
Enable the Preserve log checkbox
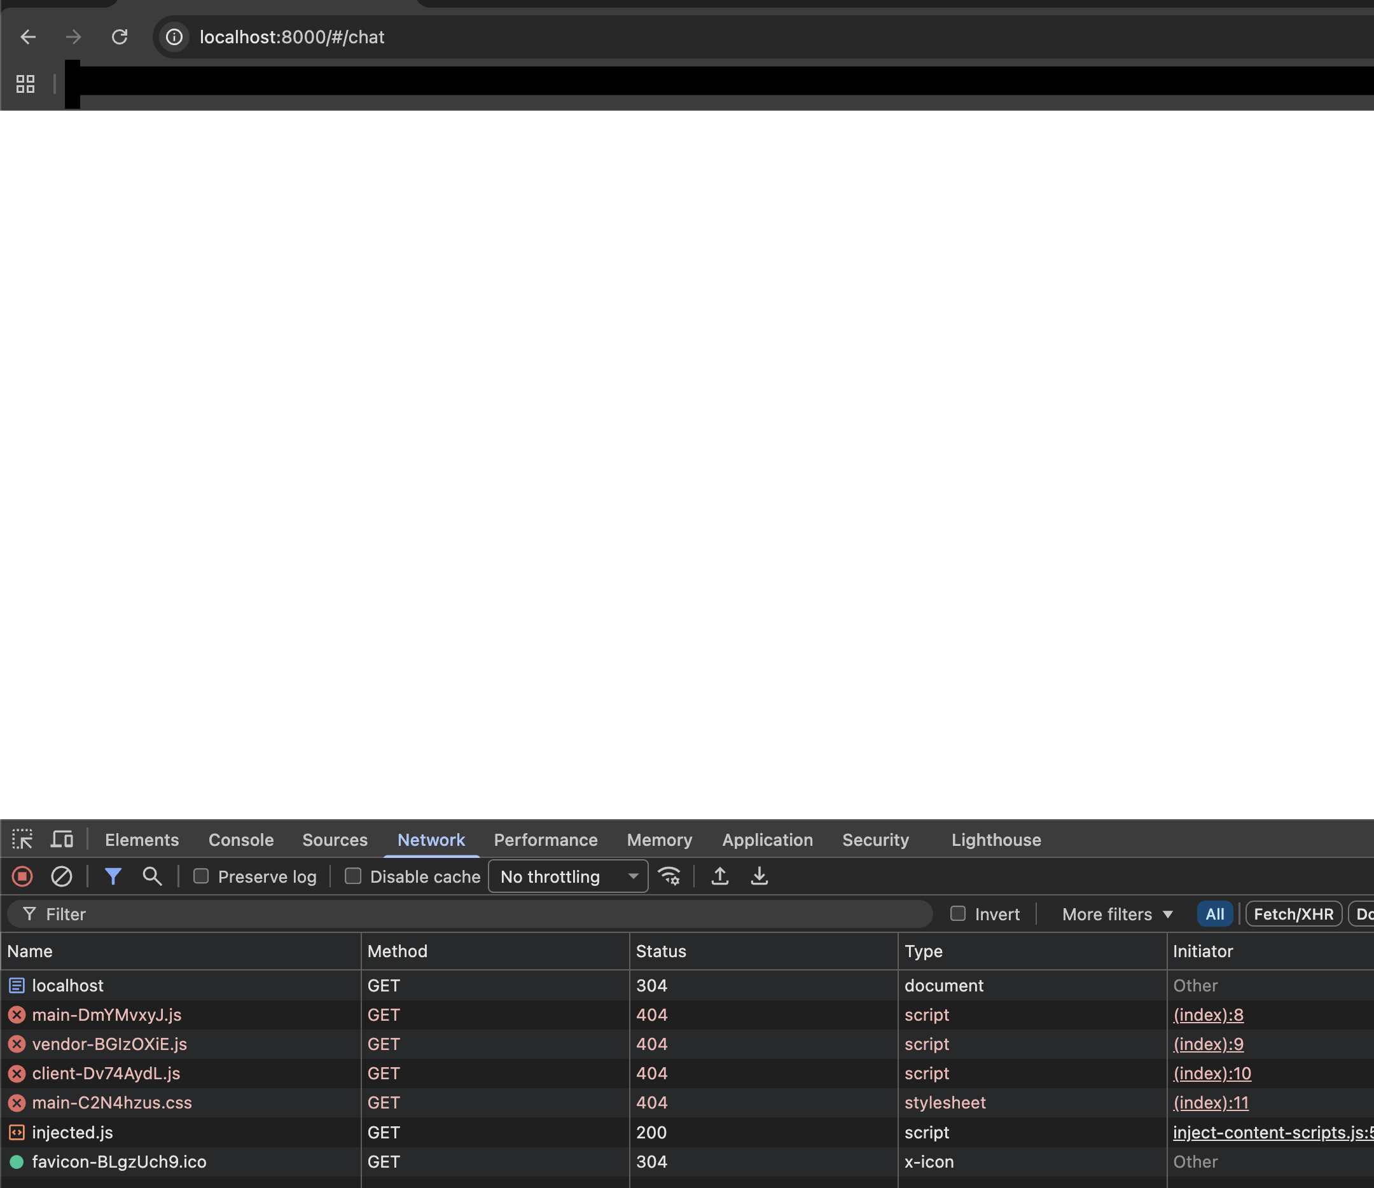[x=201, y=876]
